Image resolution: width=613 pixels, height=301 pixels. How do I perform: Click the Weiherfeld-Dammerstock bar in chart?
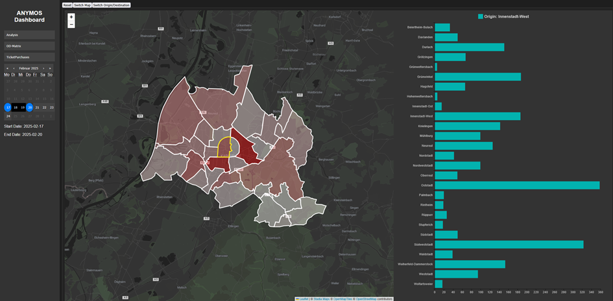[x=470, y=264]
